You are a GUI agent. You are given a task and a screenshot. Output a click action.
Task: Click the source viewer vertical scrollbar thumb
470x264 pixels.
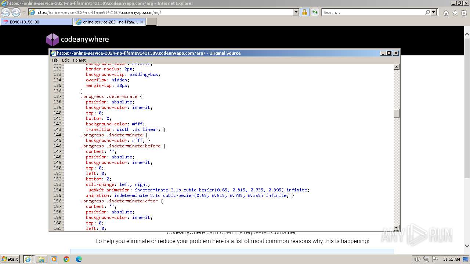[x=397, y=114]
